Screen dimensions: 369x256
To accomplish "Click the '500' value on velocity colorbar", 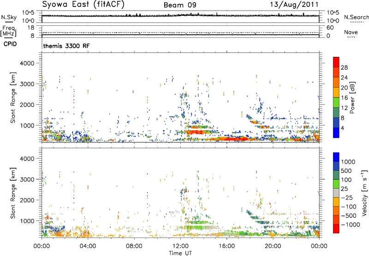I will [x=346, y=171].
